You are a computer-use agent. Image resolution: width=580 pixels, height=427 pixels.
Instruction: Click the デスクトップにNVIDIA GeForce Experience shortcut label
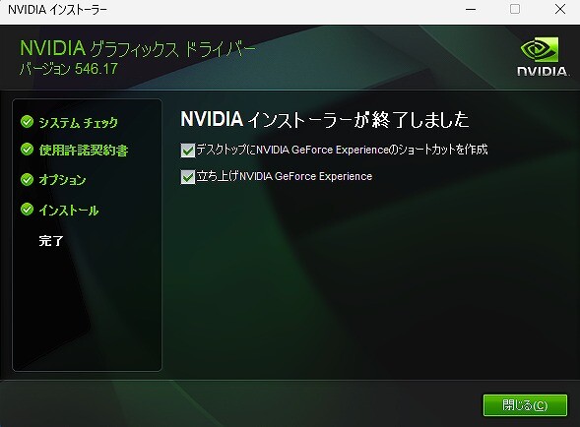click(342, 150)
